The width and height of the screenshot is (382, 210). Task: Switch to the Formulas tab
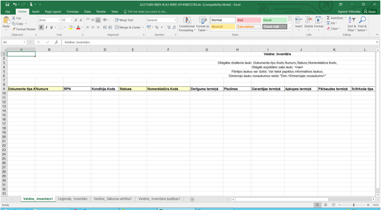coord(72,12)
